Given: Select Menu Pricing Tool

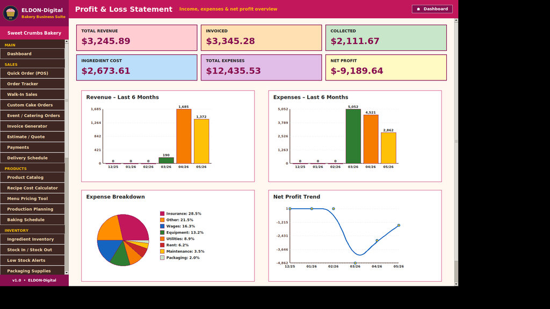Looking at the screenshot, I should click(x=32, y=198).
